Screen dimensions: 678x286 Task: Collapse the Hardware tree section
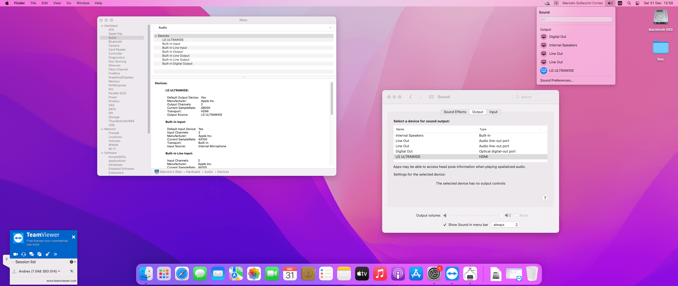point(102,26)
